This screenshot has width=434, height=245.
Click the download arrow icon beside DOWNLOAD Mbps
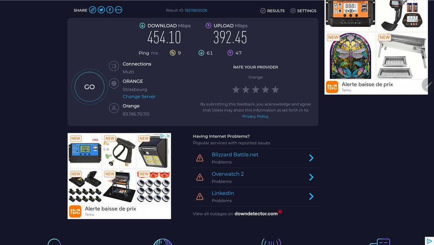click(x=142, y=26)
